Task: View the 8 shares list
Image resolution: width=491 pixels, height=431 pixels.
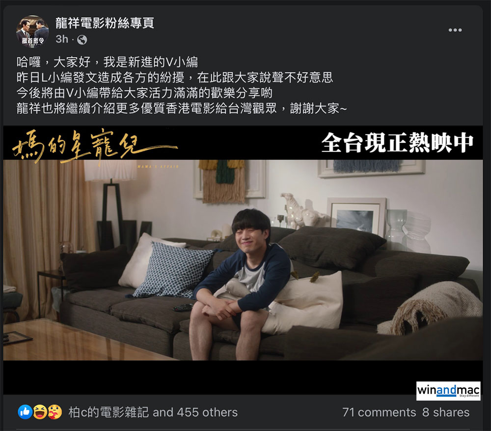Action: (446, 412)
